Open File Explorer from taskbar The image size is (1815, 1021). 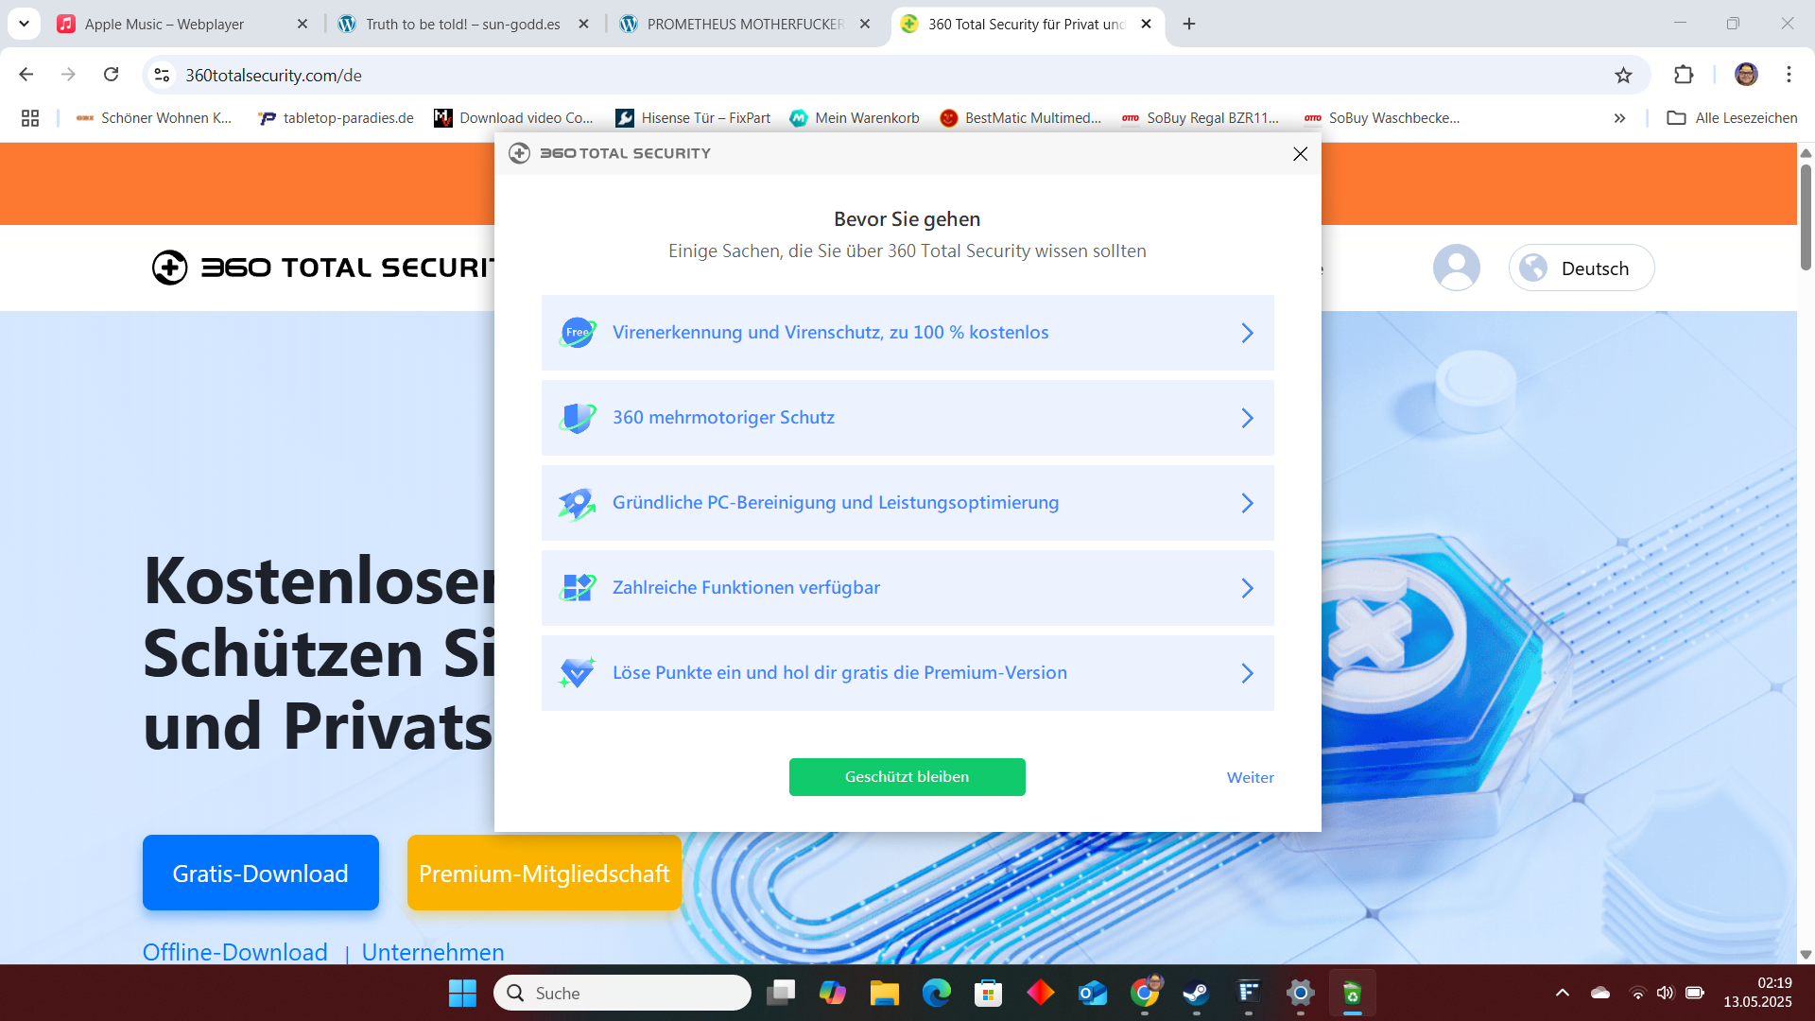(x=885, y=993)
